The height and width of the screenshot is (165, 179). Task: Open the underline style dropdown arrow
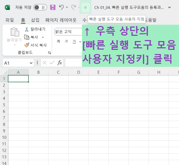80,42
